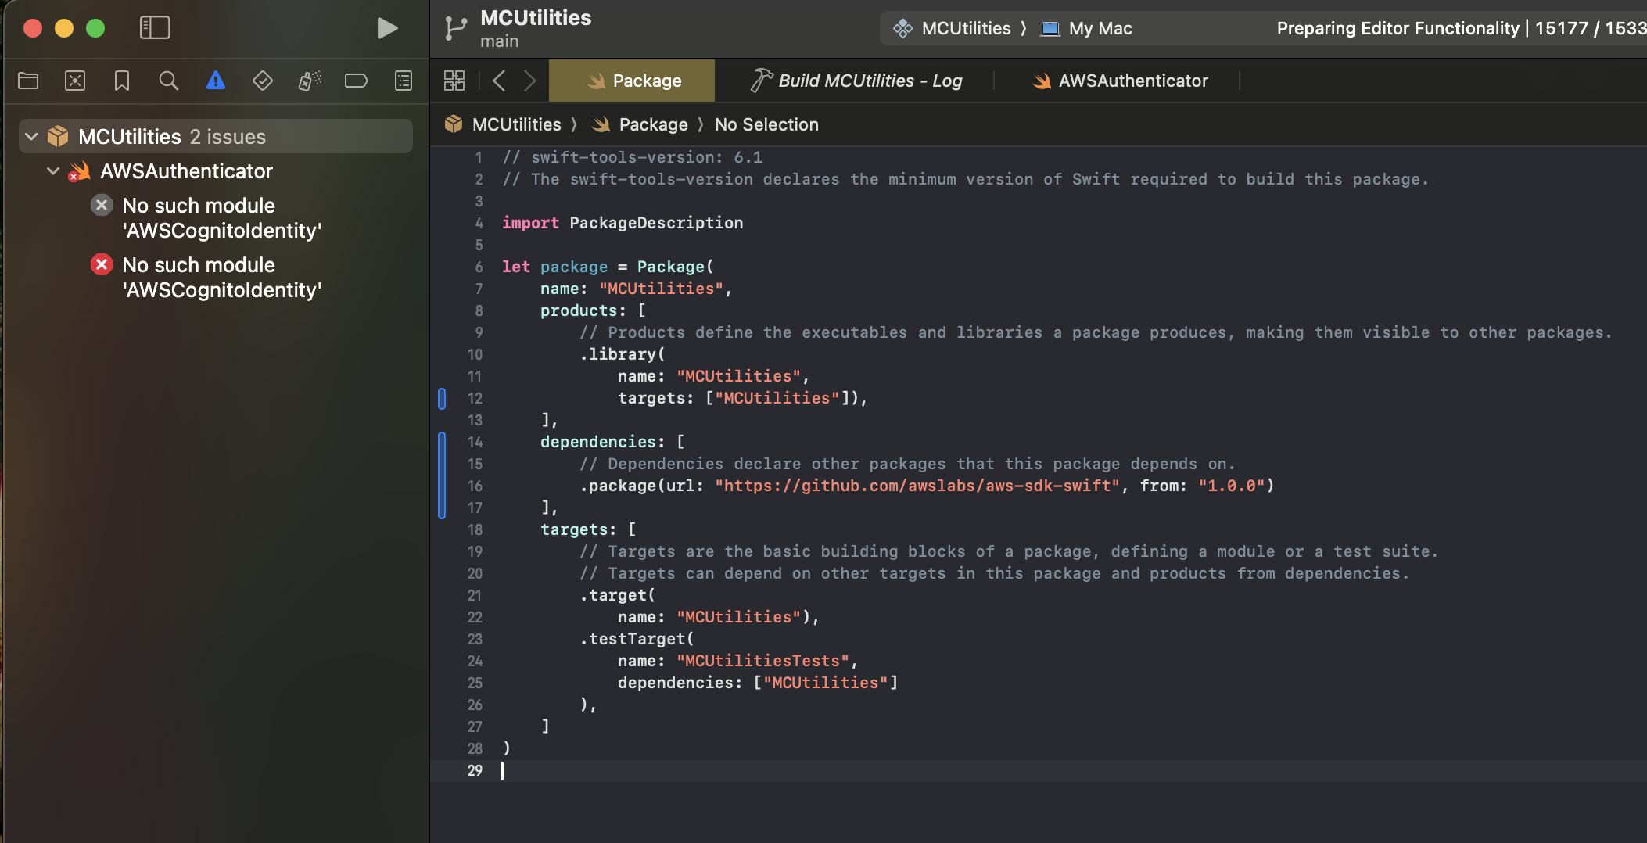1647x843 pixels.
Task: Click the red error icon on second issue
Action: point(102,264)
